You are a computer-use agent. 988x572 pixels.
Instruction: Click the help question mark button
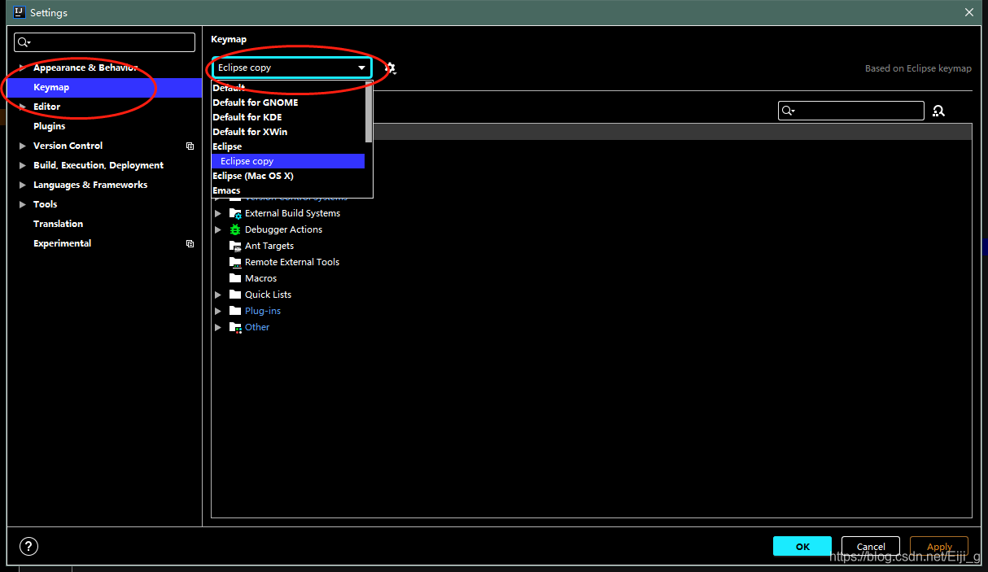coord(28,547)
